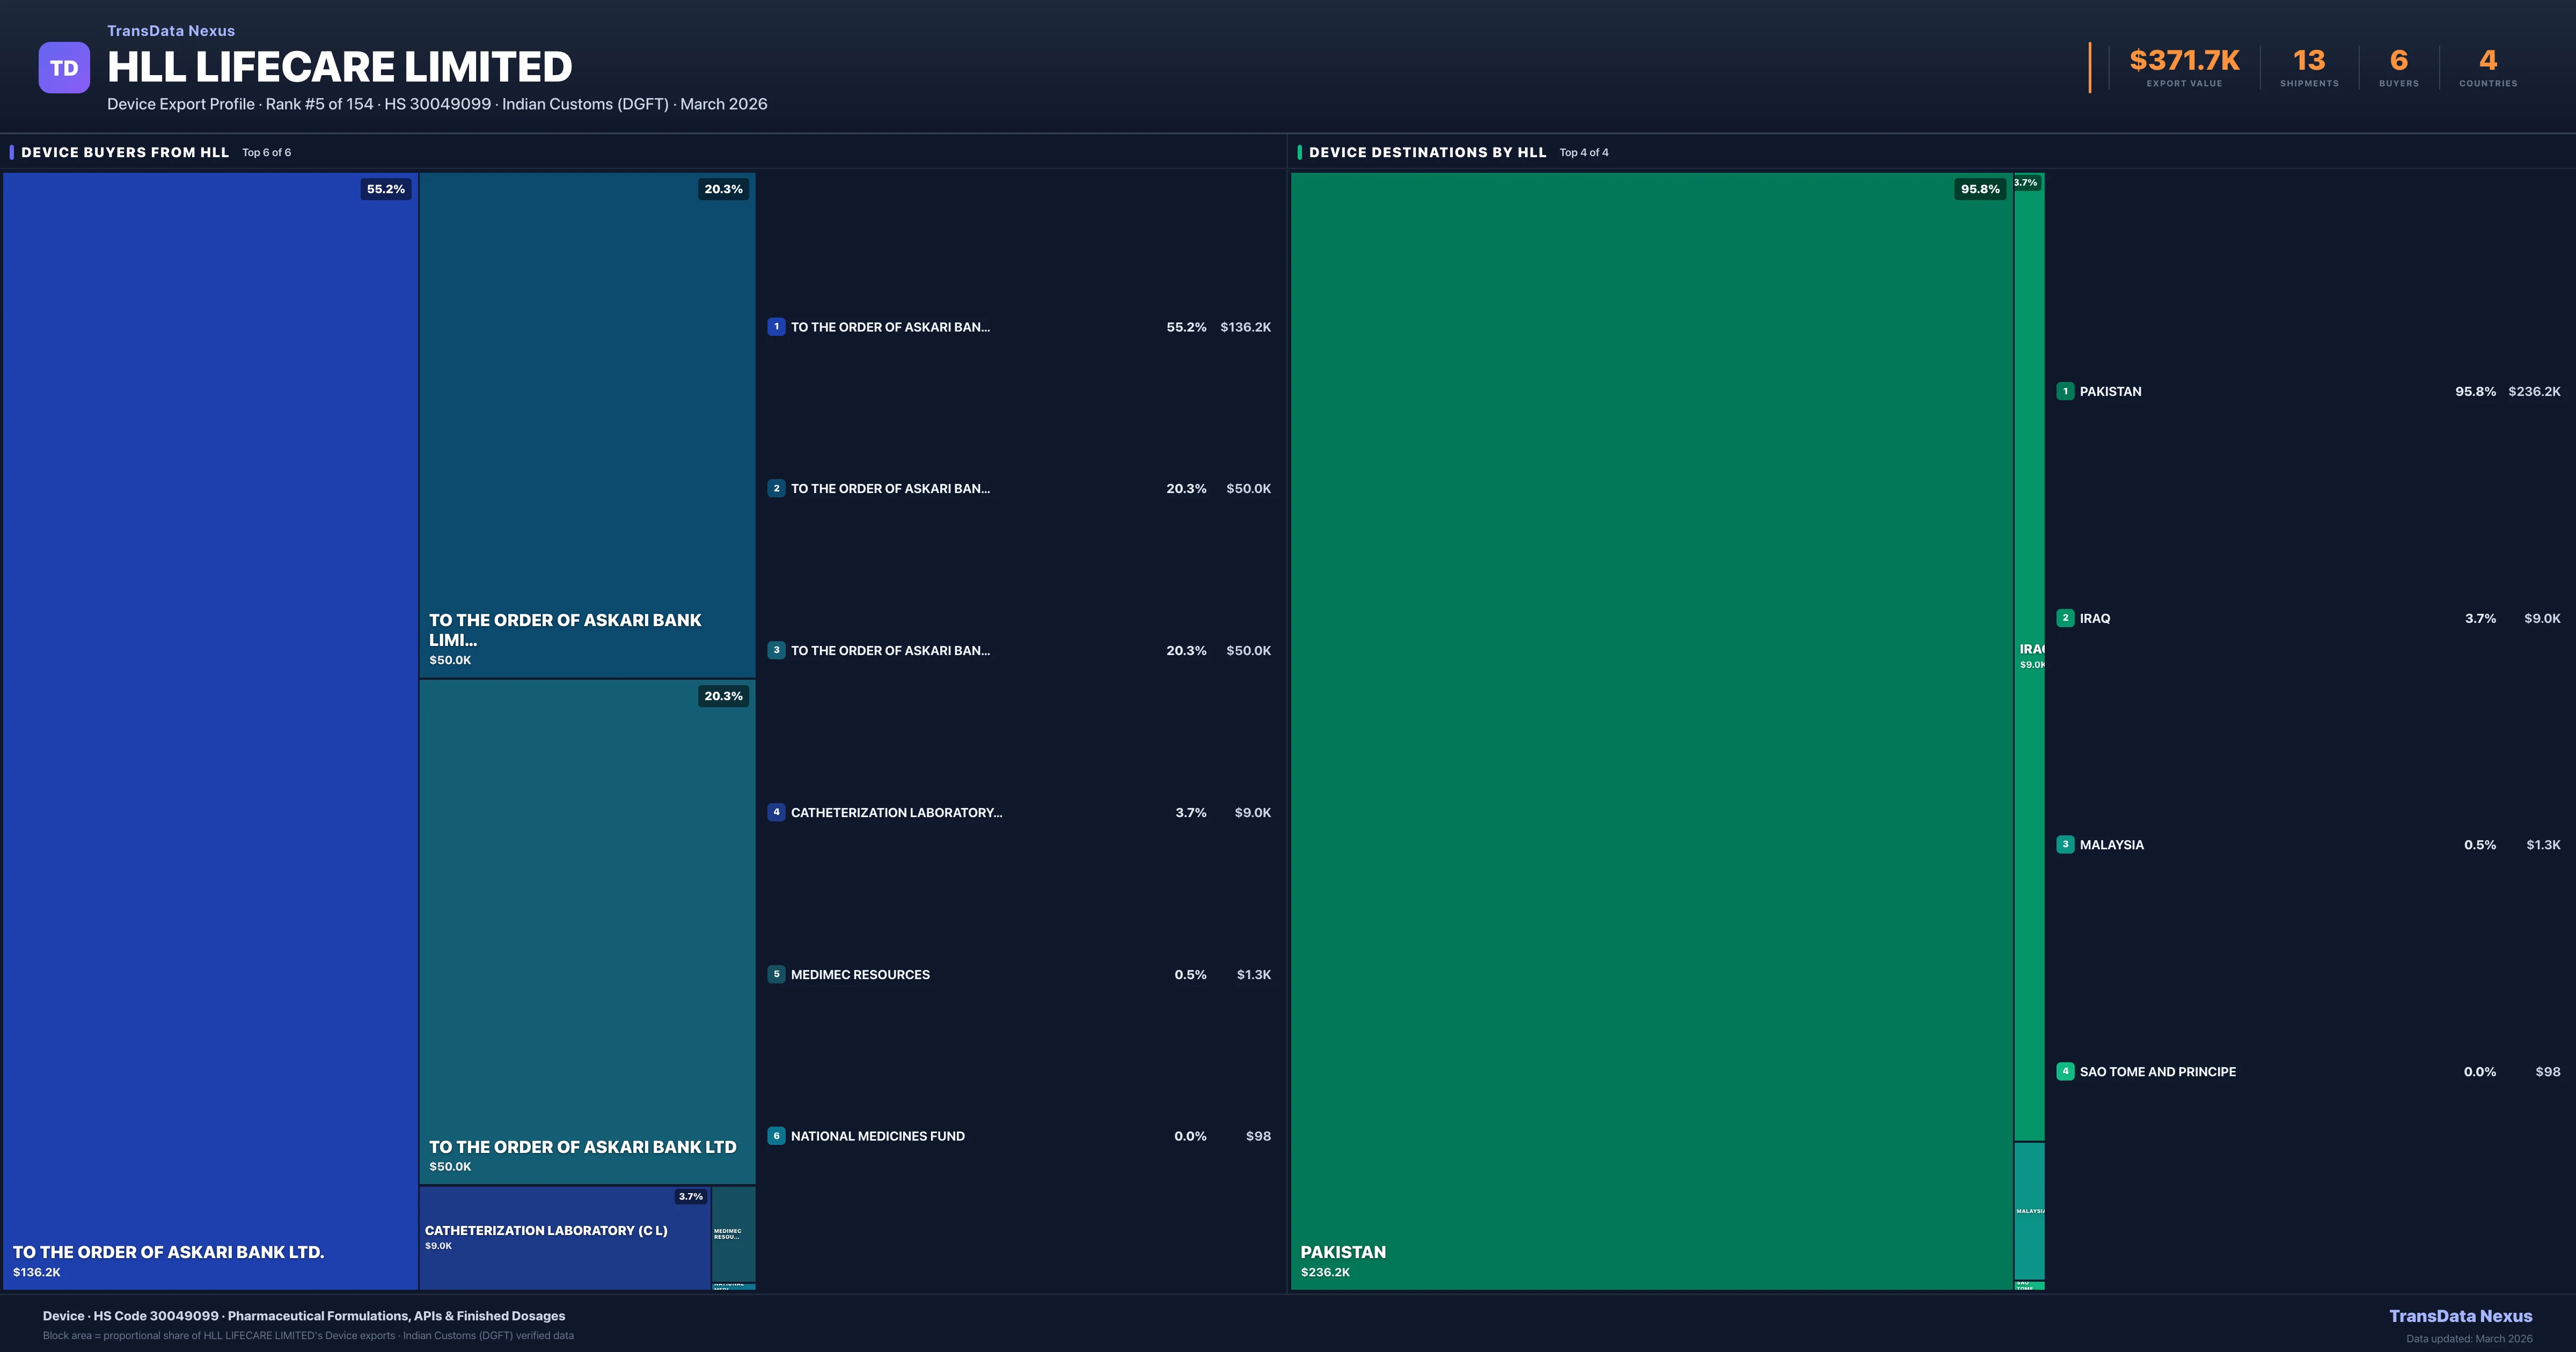
Task: Select the Sao Tome and Principe legend entry
Action: [2158, 1071]
